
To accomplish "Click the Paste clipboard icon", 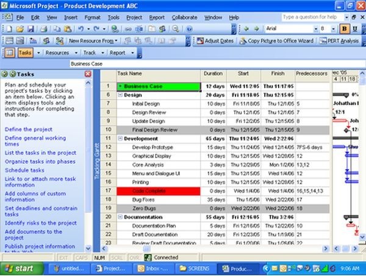I will click(x=68, y=29).
